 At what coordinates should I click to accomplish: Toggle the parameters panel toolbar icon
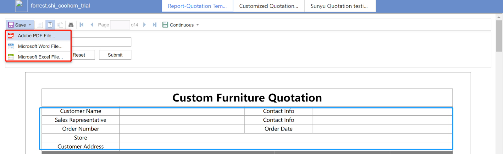pyautogui.click(x=50, y=25)
